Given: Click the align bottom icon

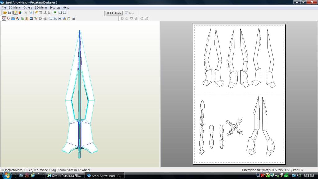Looking at the screenshot, I should 136,18.
